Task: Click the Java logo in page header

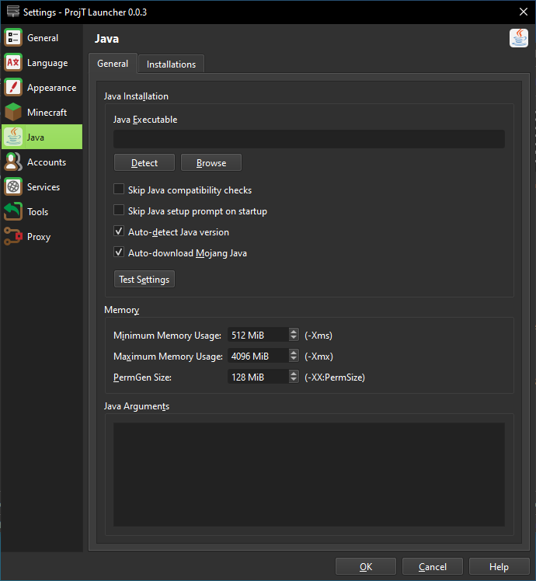Action: [x=519, y=38]
